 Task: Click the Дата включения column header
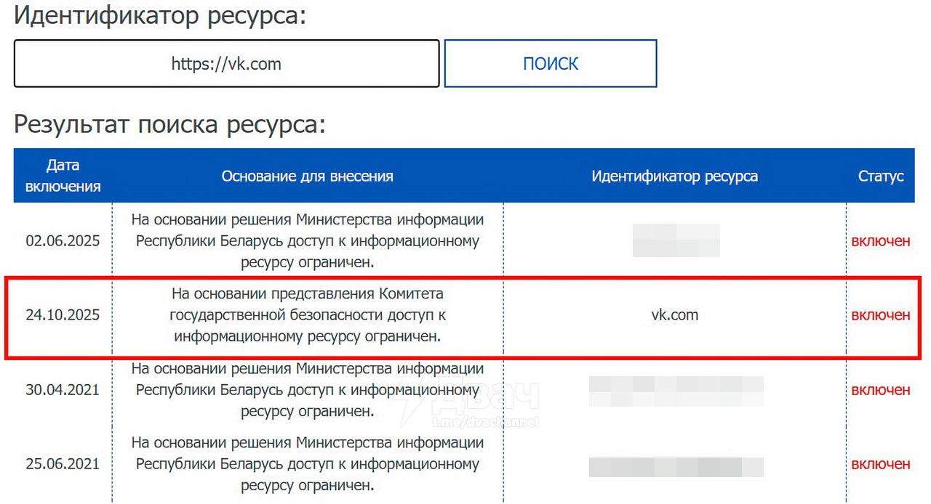[63, 176]
